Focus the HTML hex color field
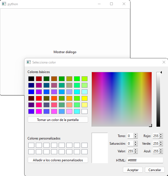168x176 pixels. pos(145,160)
